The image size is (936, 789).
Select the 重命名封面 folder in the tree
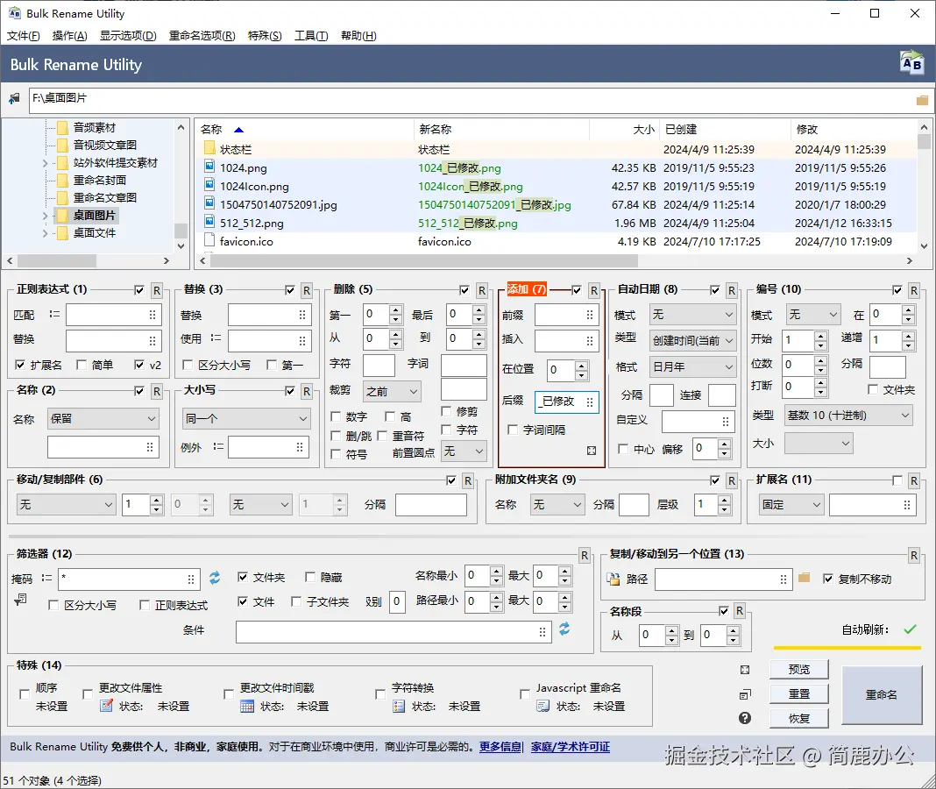tap(99, 181)
